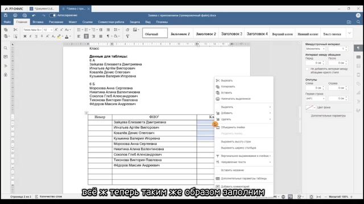Viewport: 364px width, 204px height.
Task: Align text right
Action: tap(93, 36)
